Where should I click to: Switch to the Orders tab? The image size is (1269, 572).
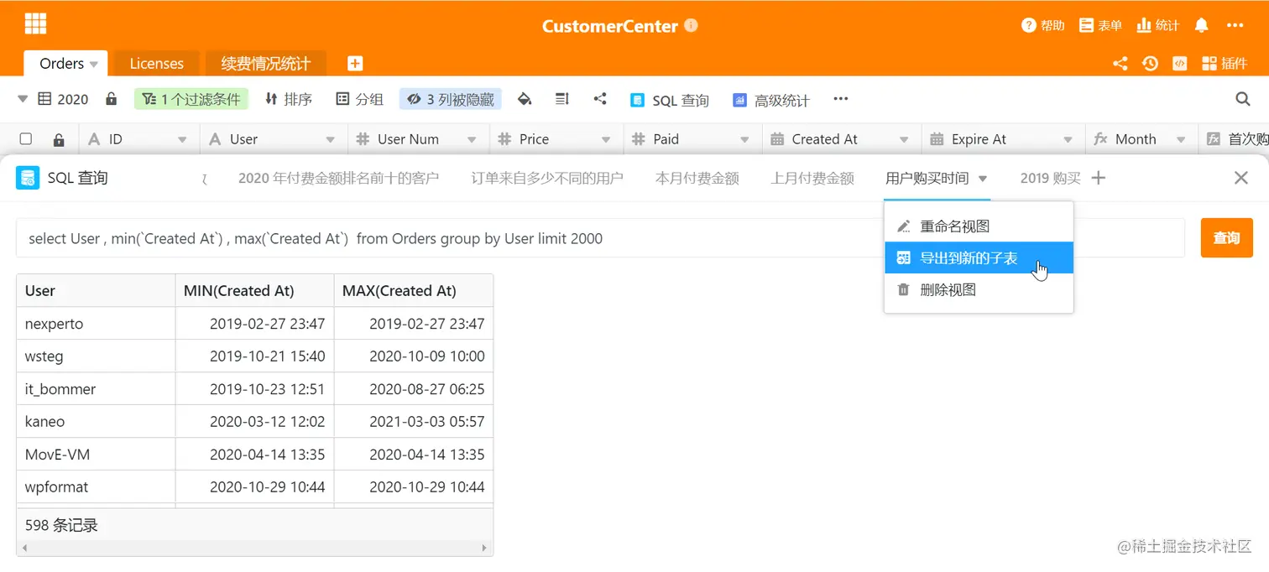(62, 64)
